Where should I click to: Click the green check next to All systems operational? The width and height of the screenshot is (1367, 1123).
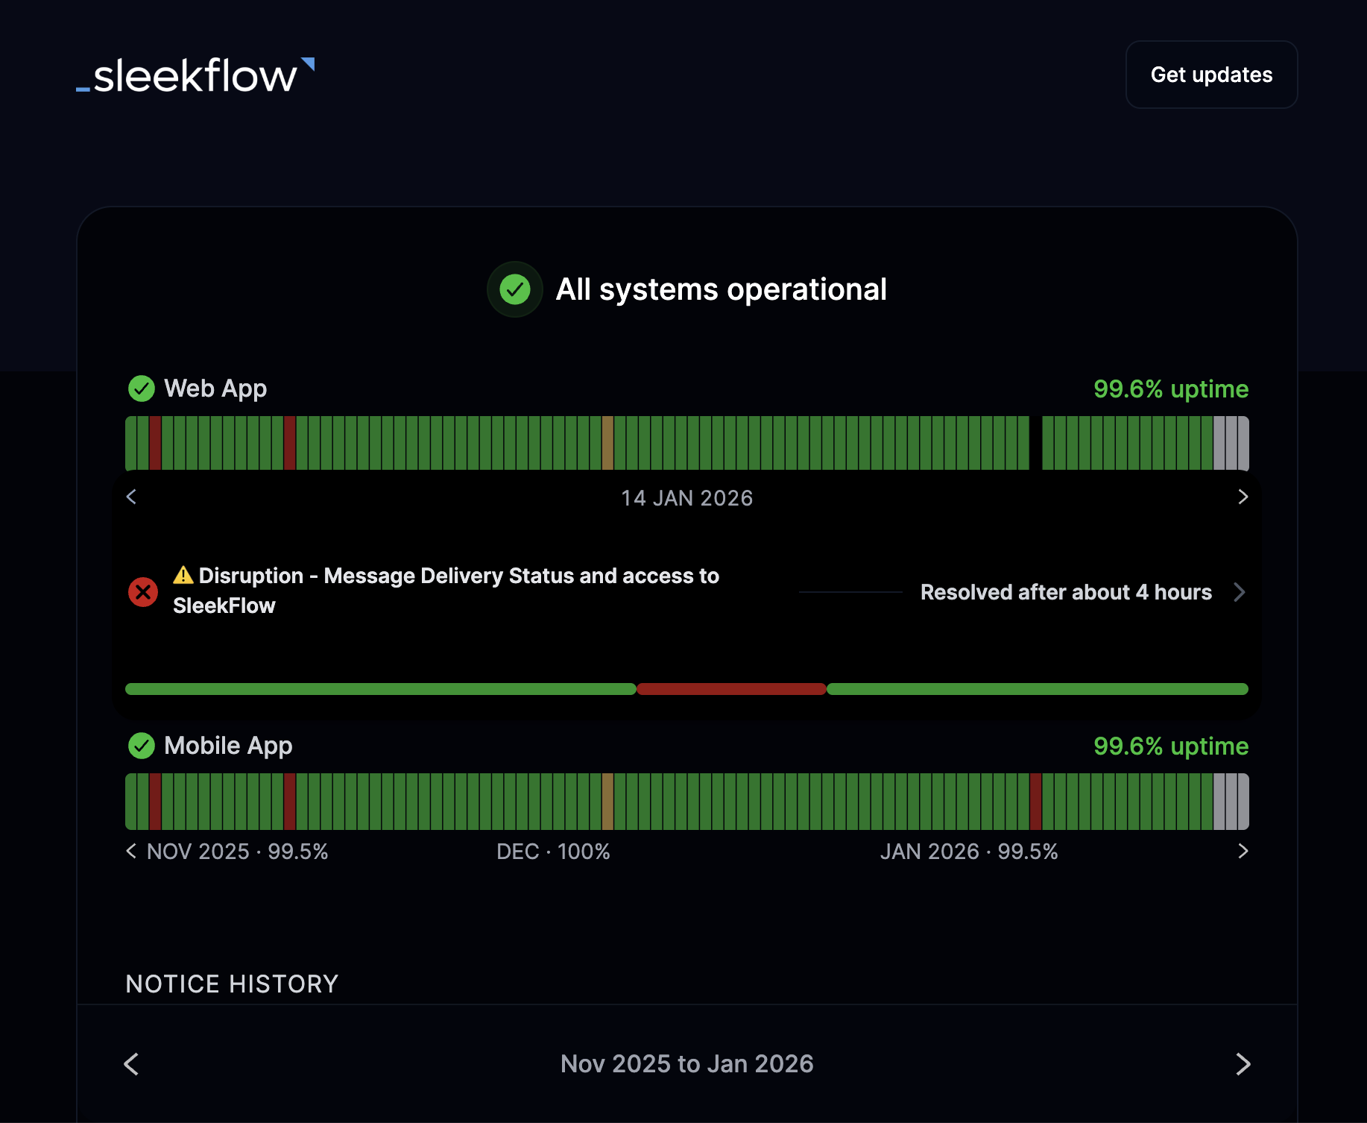click(514, 289)
